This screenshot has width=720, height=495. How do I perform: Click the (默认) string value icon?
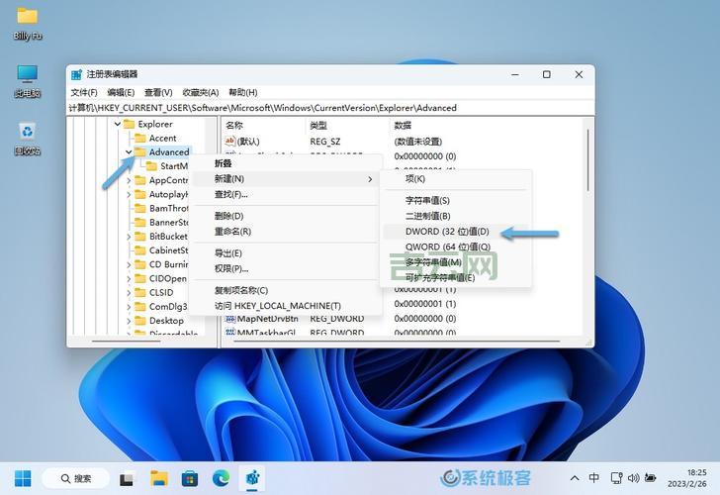(230, 142)
